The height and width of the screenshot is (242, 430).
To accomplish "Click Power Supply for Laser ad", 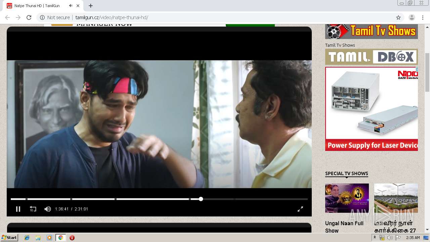I will (x=372, y=109).
